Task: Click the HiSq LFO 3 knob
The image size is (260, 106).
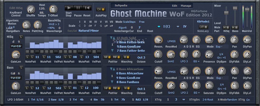Action: [x=184, y=55]
